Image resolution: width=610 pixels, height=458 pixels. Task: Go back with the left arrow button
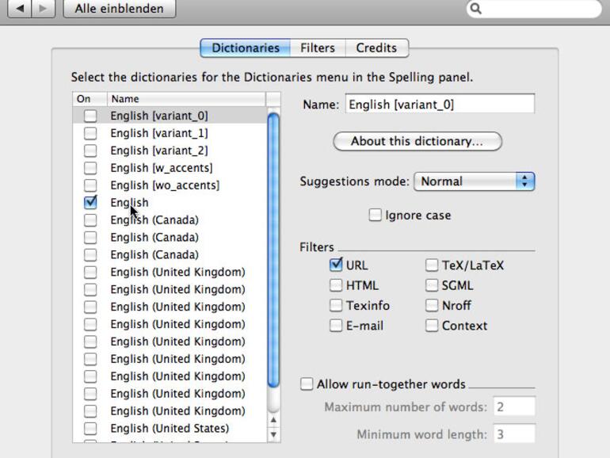tap(19, 8)
